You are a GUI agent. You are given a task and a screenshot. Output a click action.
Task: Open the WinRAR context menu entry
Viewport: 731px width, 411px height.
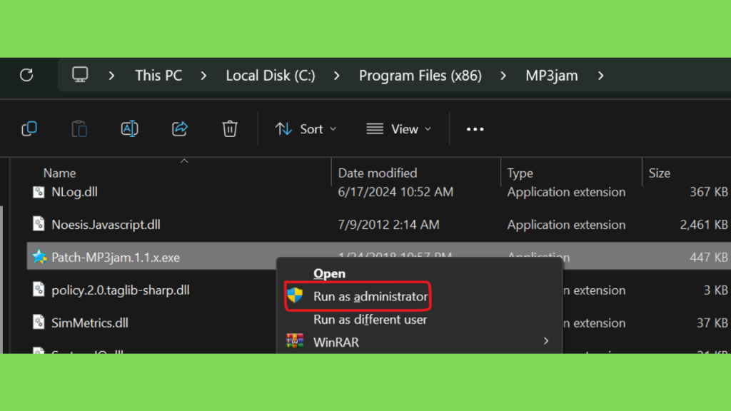(336, 342)
